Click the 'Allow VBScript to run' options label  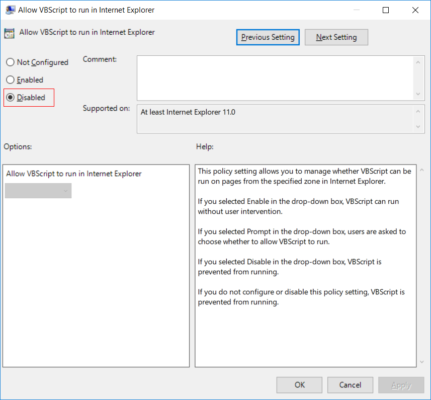click(x=73, y=174)
